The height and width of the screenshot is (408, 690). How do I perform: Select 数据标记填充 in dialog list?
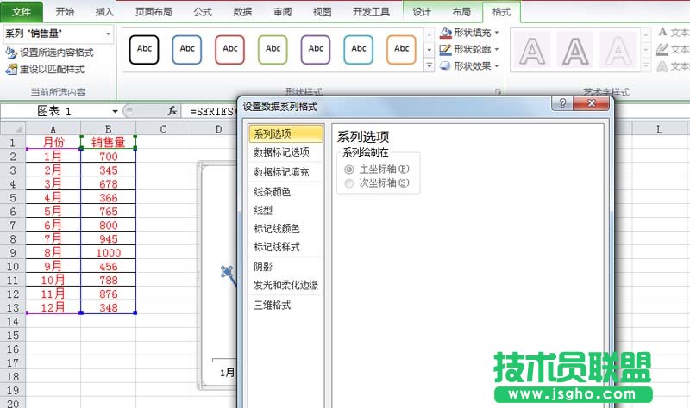(286, 172)
